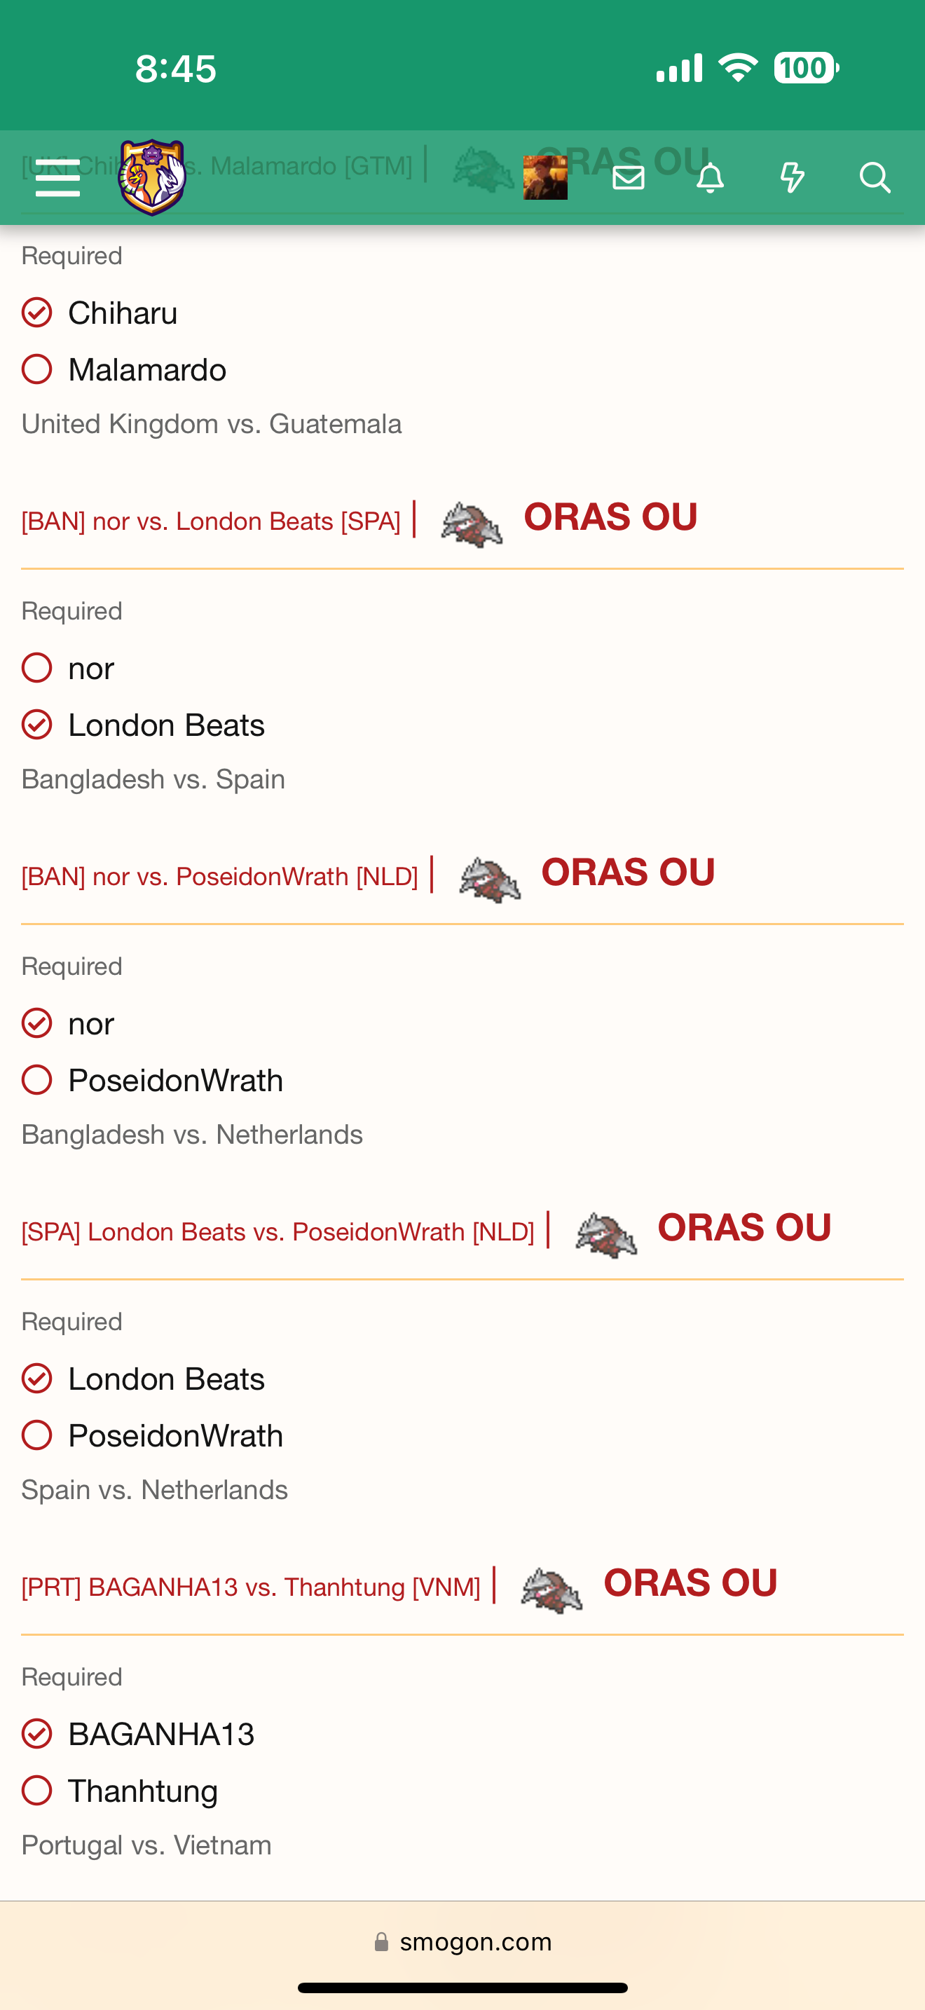925x2010 pixels.
Task: Open the inbox envelope icon
Action: (629, 178)
